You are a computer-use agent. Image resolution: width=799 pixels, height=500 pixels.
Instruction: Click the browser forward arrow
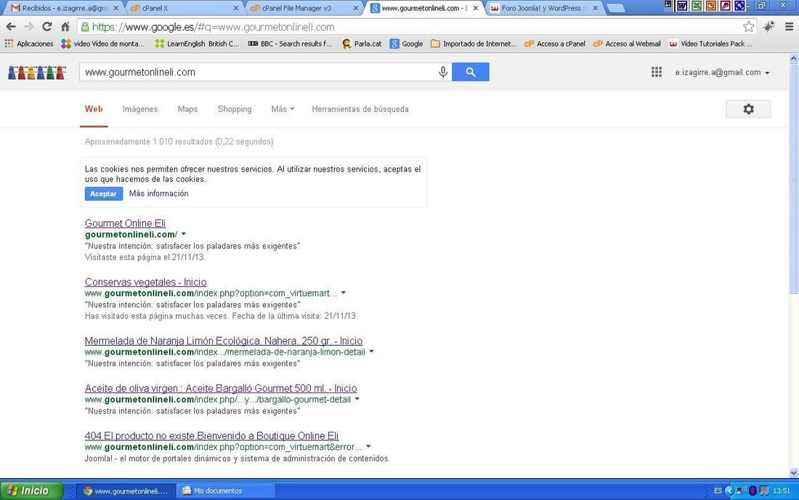29,26
